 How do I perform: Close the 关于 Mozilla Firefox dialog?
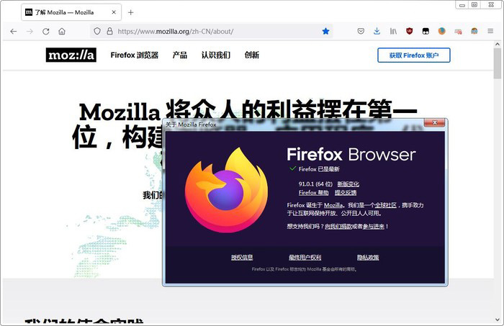pos(435,122)
